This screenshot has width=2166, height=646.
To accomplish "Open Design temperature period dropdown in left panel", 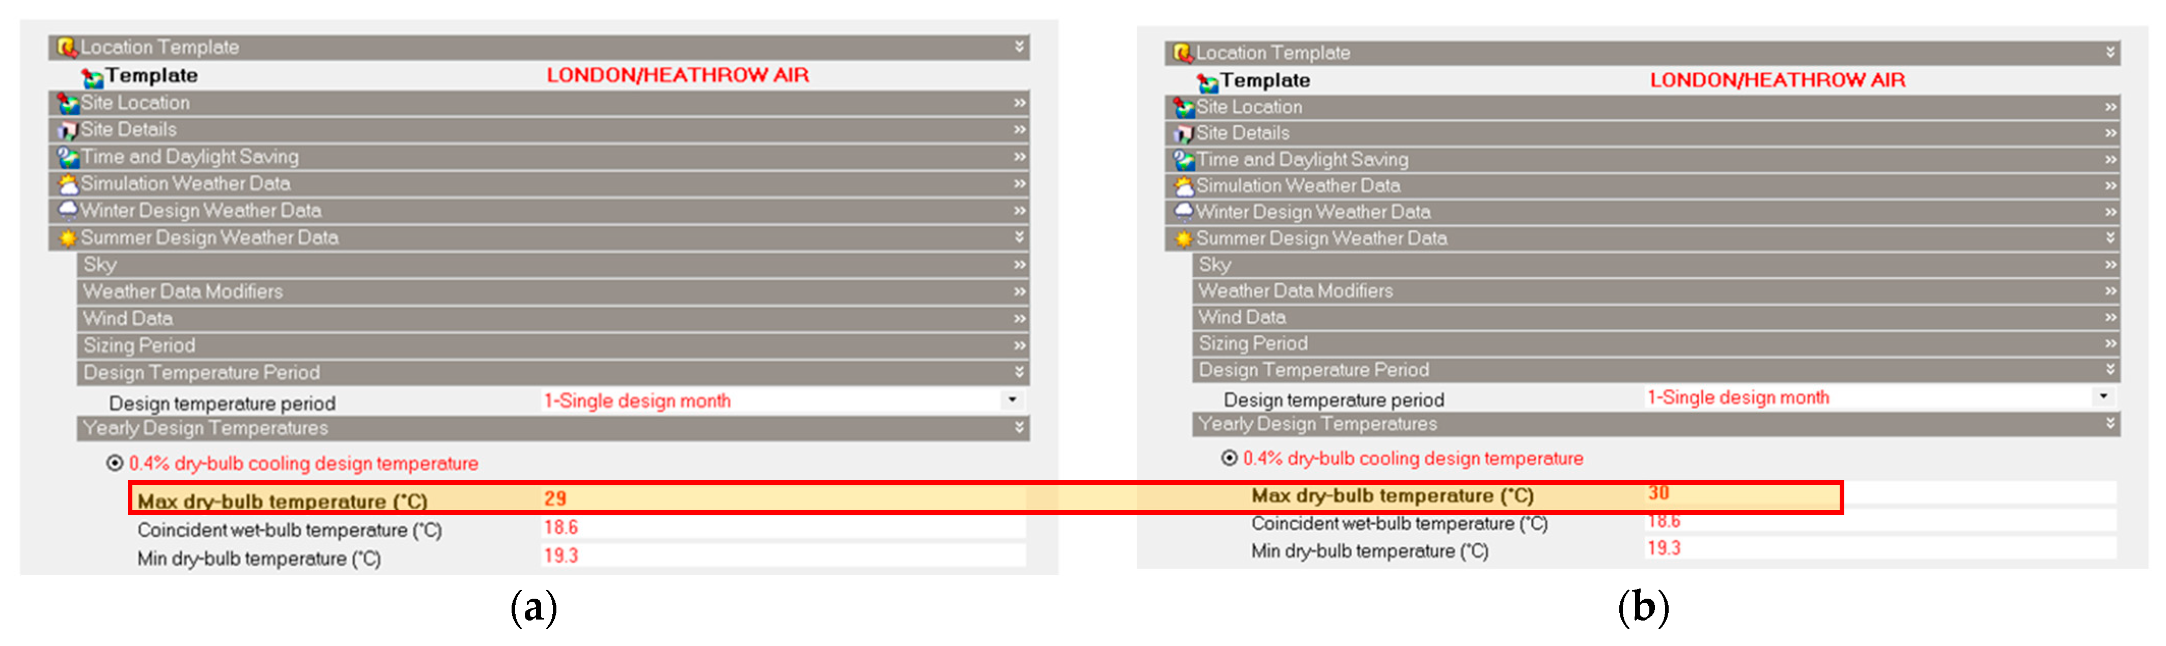I will click(x=1012, y=400).
